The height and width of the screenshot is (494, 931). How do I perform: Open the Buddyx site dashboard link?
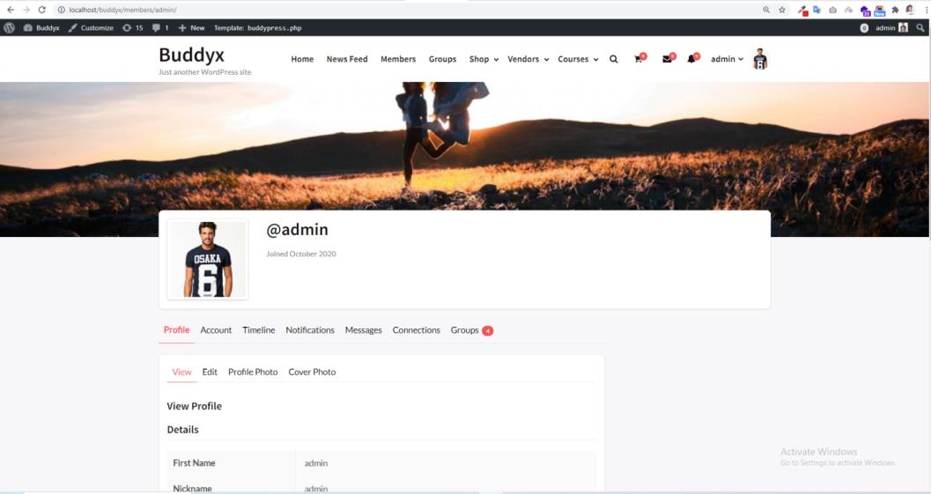coord(41,27)
